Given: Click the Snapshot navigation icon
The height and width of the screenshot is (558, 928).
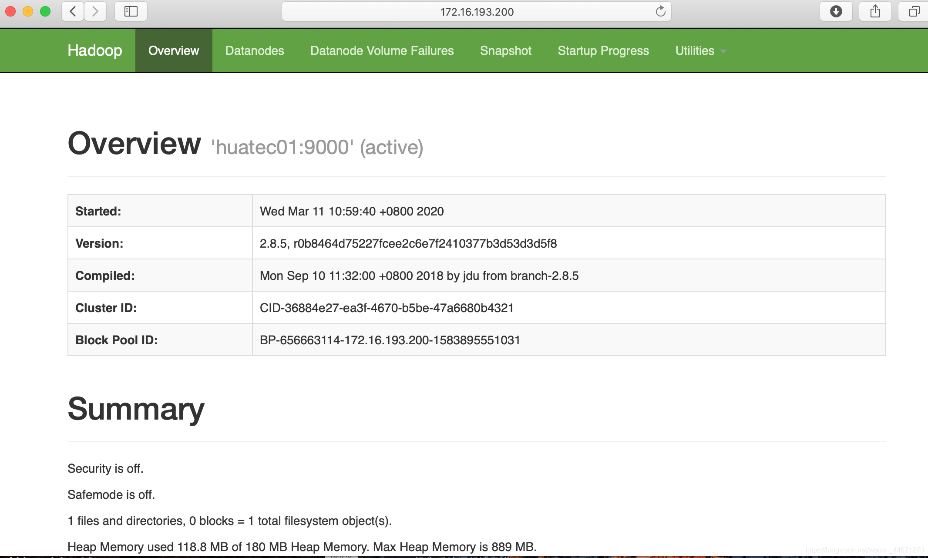Looking at the screenshot, I should [x=504, y=51].
